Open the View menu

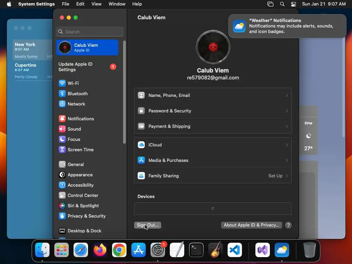(x=97, y=4)
